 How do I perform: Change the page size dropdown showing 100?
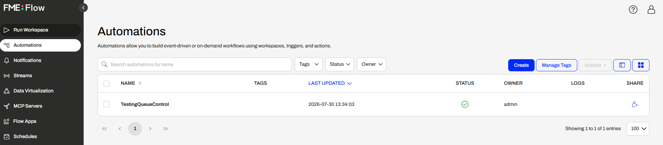pyautogui.click(x=638, y=128)
